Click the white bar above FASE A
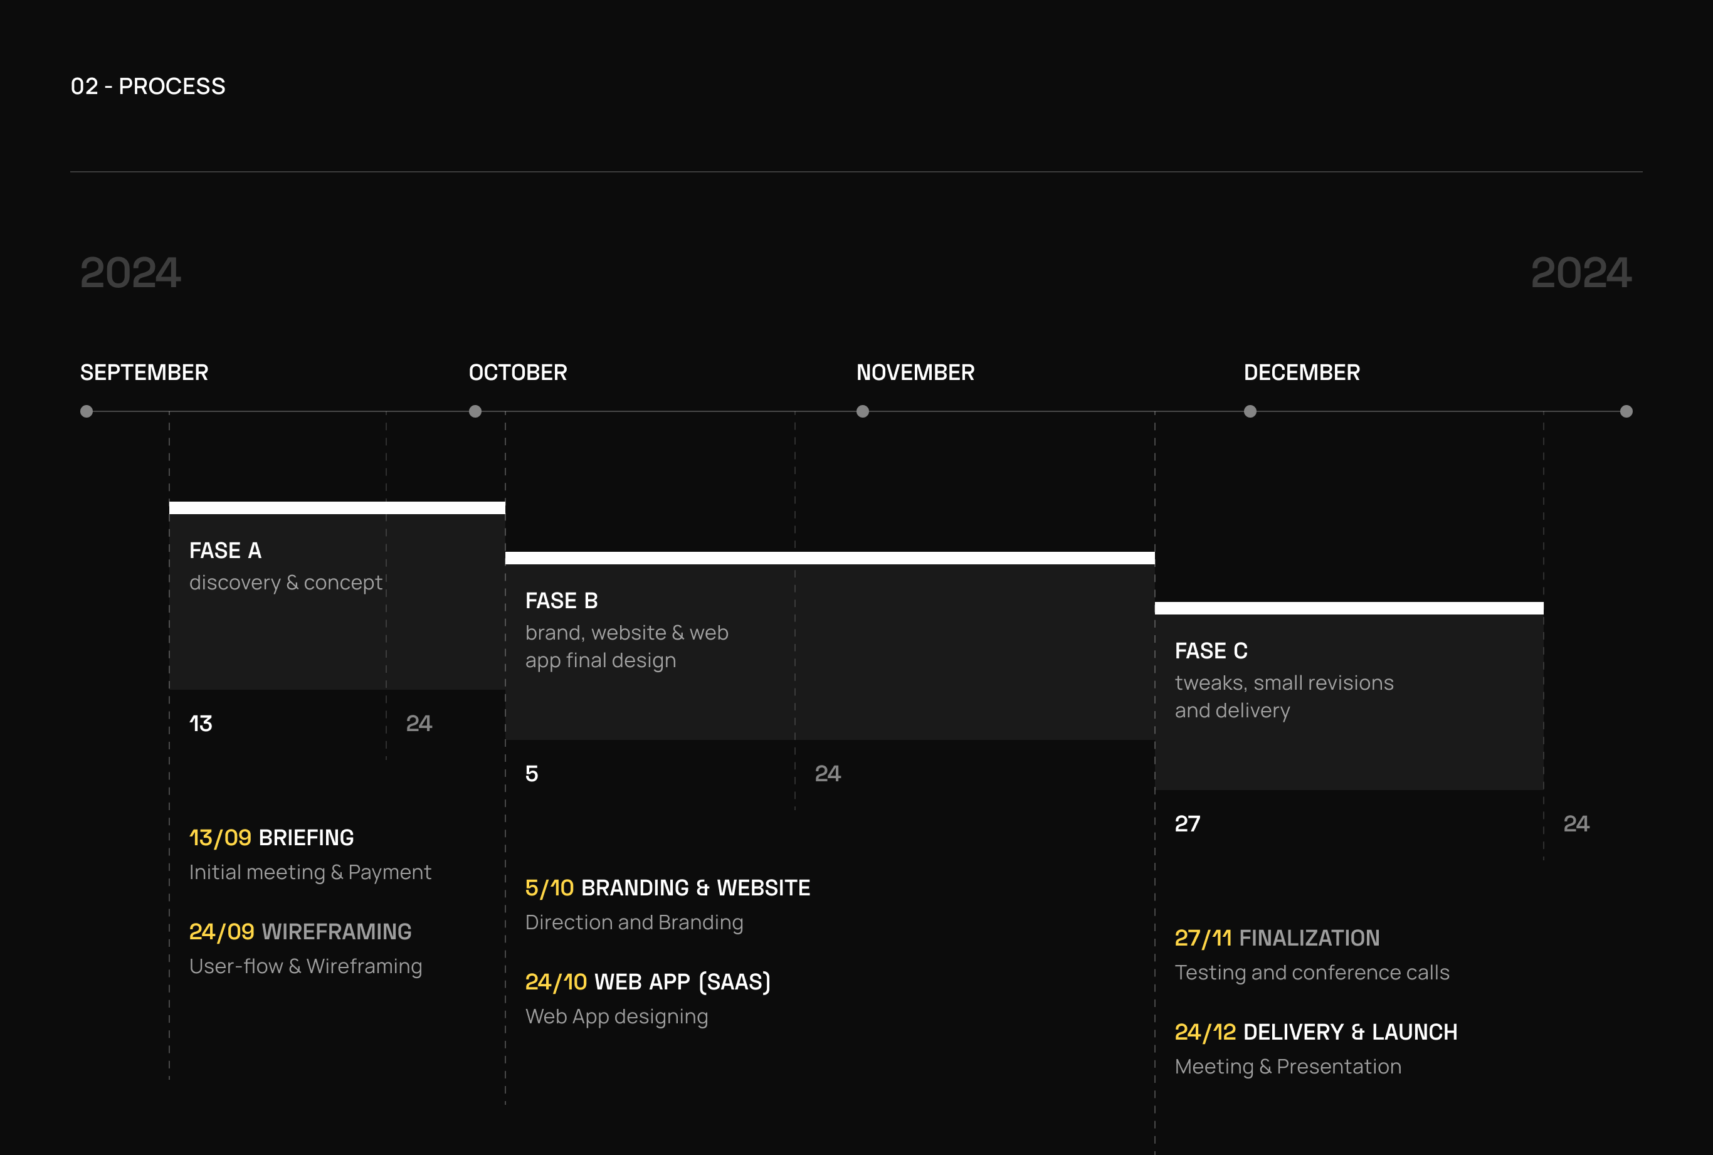This screenshot has height=1155, width=1713. pos(337,507)
